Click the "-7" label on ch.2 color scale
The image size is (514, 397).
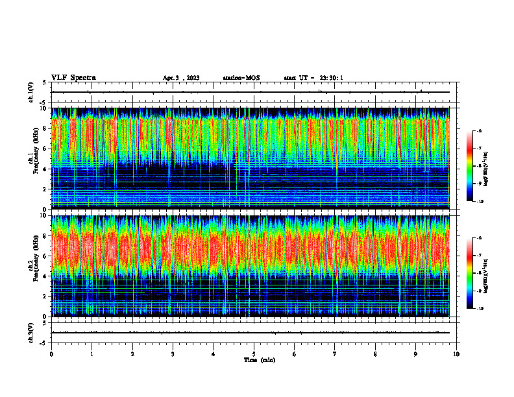coord(479,256)
